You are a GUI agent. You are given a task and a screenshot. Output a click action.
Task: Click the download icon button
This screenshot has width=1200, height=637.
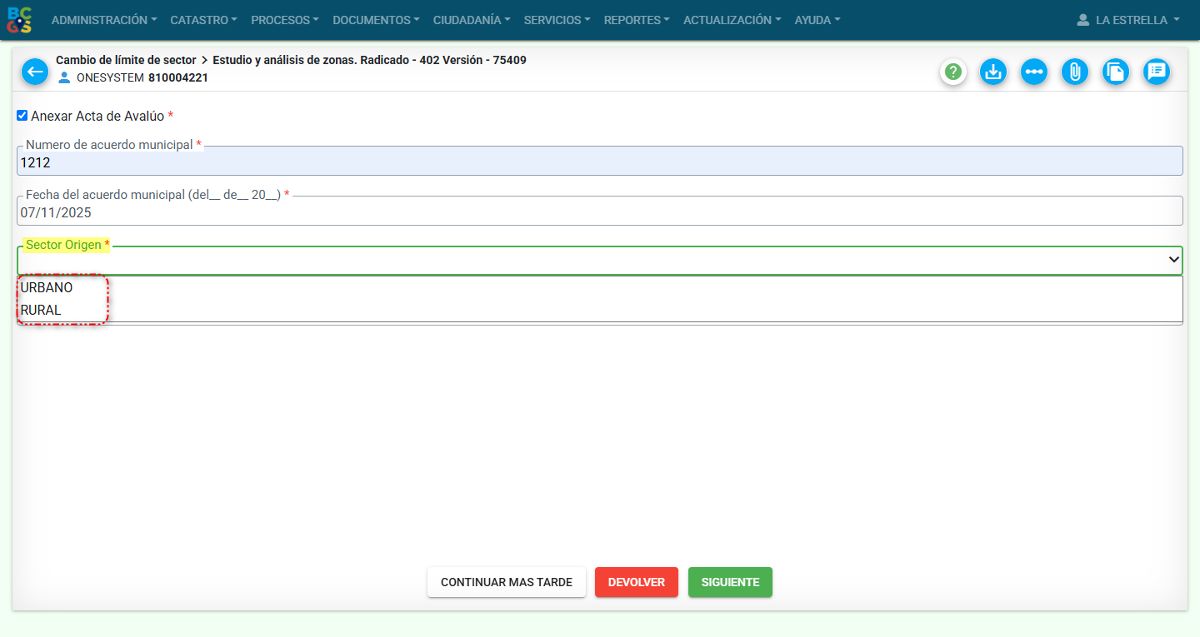coord(992,72)
